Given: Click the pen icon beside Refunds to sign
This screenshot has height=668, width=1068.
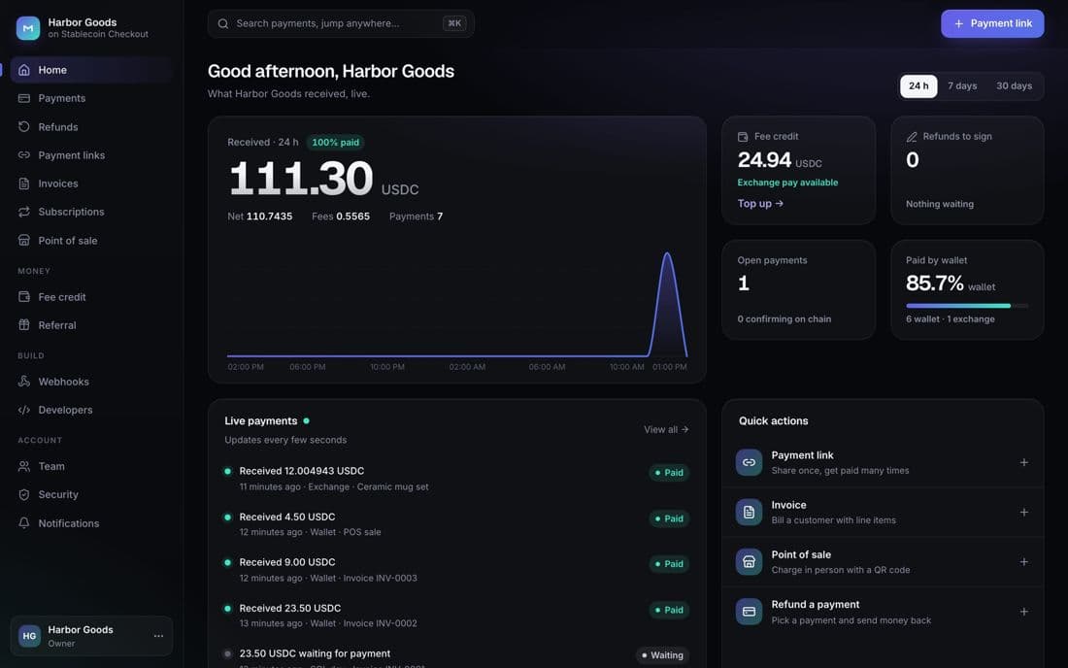Looking at the screenshot, I should tap(912, 137).
